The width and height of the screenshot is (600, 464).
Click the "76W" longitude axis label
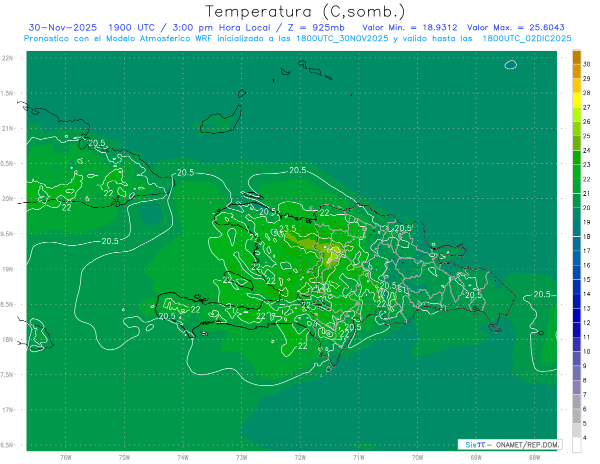[65, 457]
